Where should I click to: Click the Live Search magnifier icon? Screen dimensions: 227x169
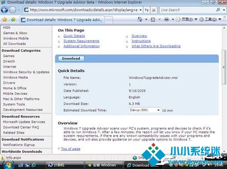click(218, 10)
